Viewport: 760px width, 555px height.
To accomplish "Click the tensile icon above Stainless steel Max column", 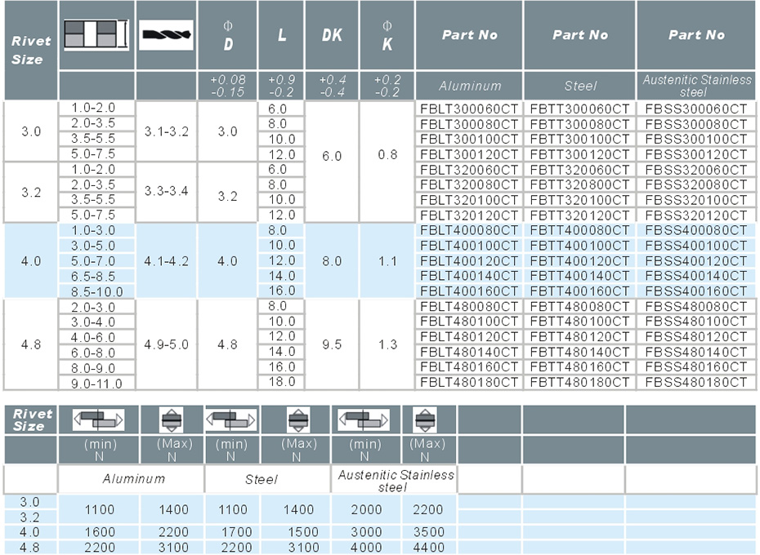I will [x=425, y=420].
